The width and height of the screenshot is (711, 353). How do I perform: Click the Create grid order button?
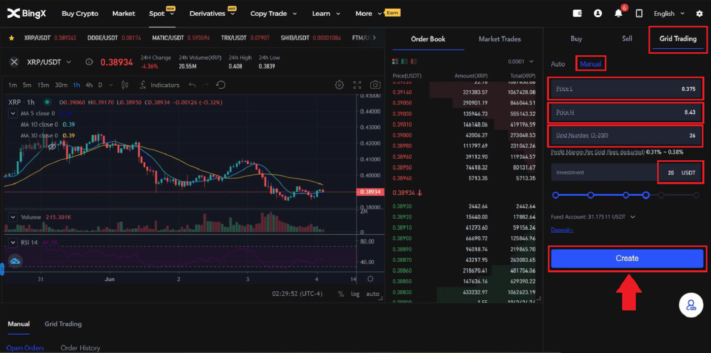[x=627, y=258]
